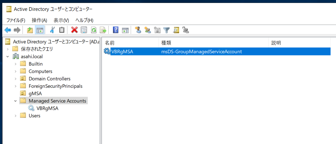The height and width of the screenshot is (144, 336).
Task: Click the app icon in the title bar
Action: [x=9, y=9]
